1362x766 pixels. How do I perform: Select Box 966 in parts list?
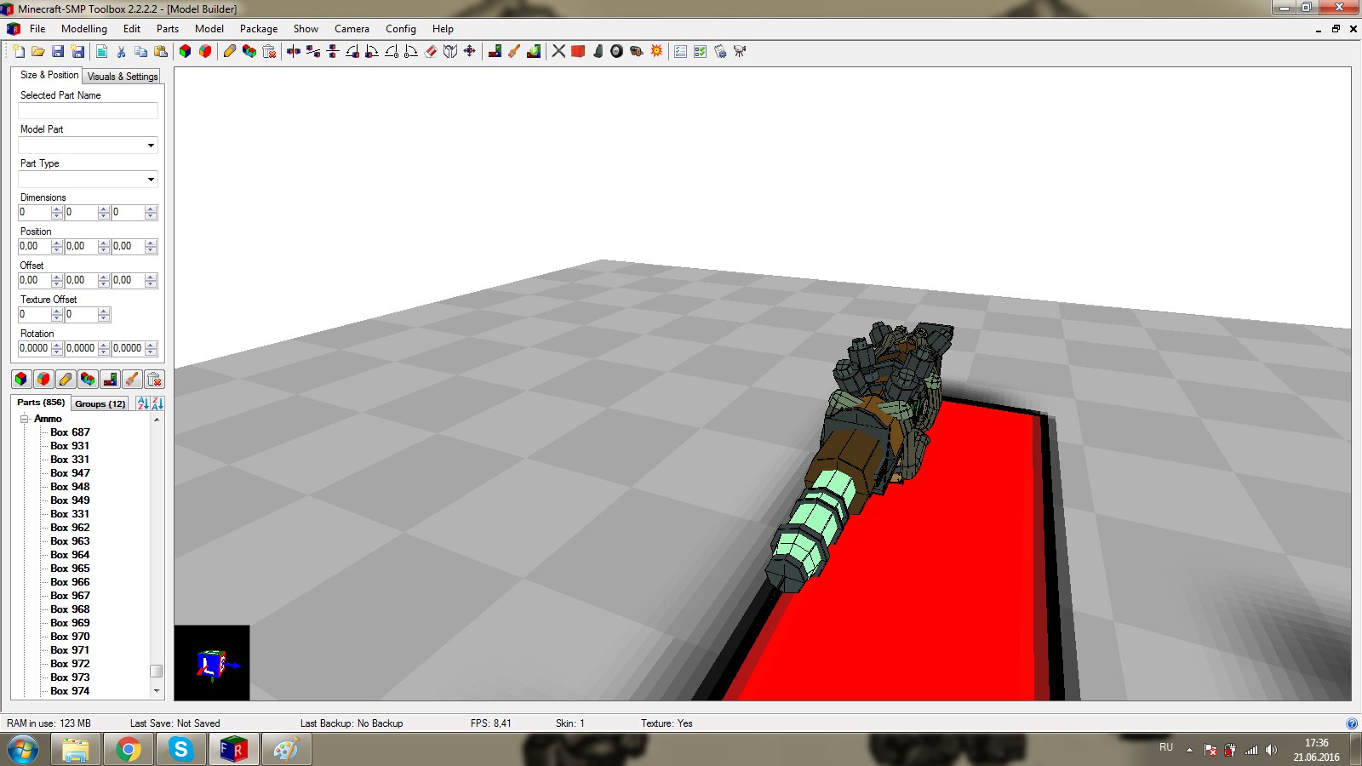(70, 582)
